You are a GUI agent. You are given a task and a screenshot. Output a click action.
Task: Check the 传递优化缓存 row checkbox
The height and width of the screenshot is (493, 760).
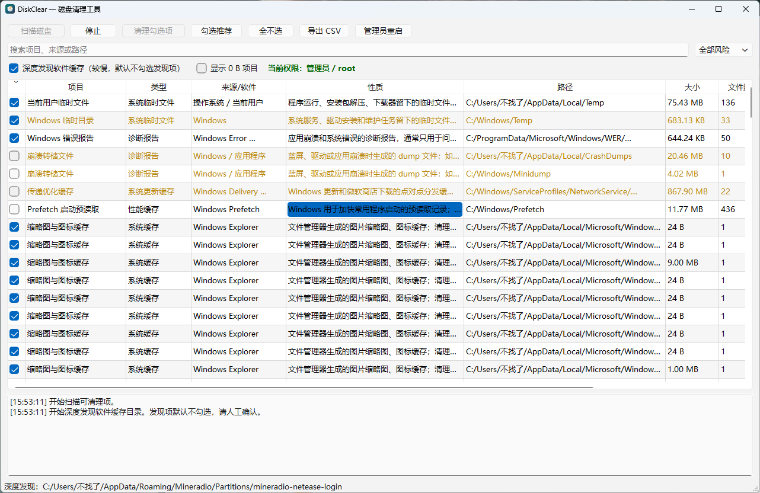point(14,191)
